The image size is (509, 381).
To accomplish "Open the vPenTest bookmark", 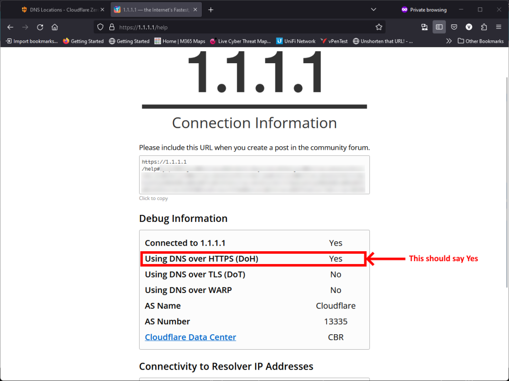I will 334,41.
